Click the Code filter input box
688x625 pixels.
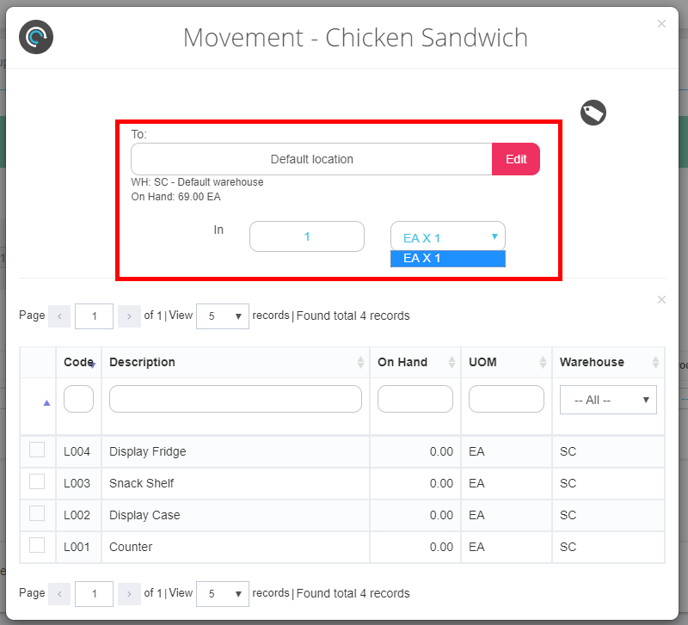[x=78, y=399]
